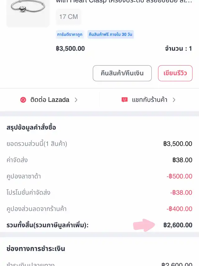Open the bracelet product thumbnail
The image size is (199, 266).
point(28,12)
